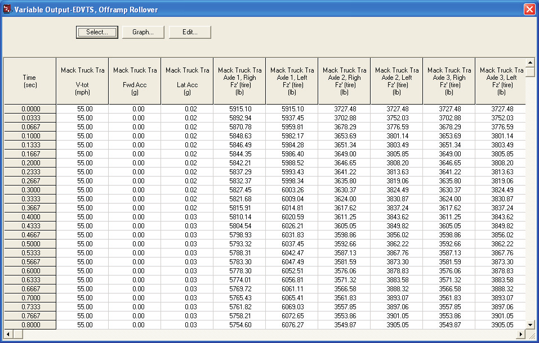Click the vertical scrollbar up arrow
Viewport: 539px width, 343px height.
tap(530, 62)
